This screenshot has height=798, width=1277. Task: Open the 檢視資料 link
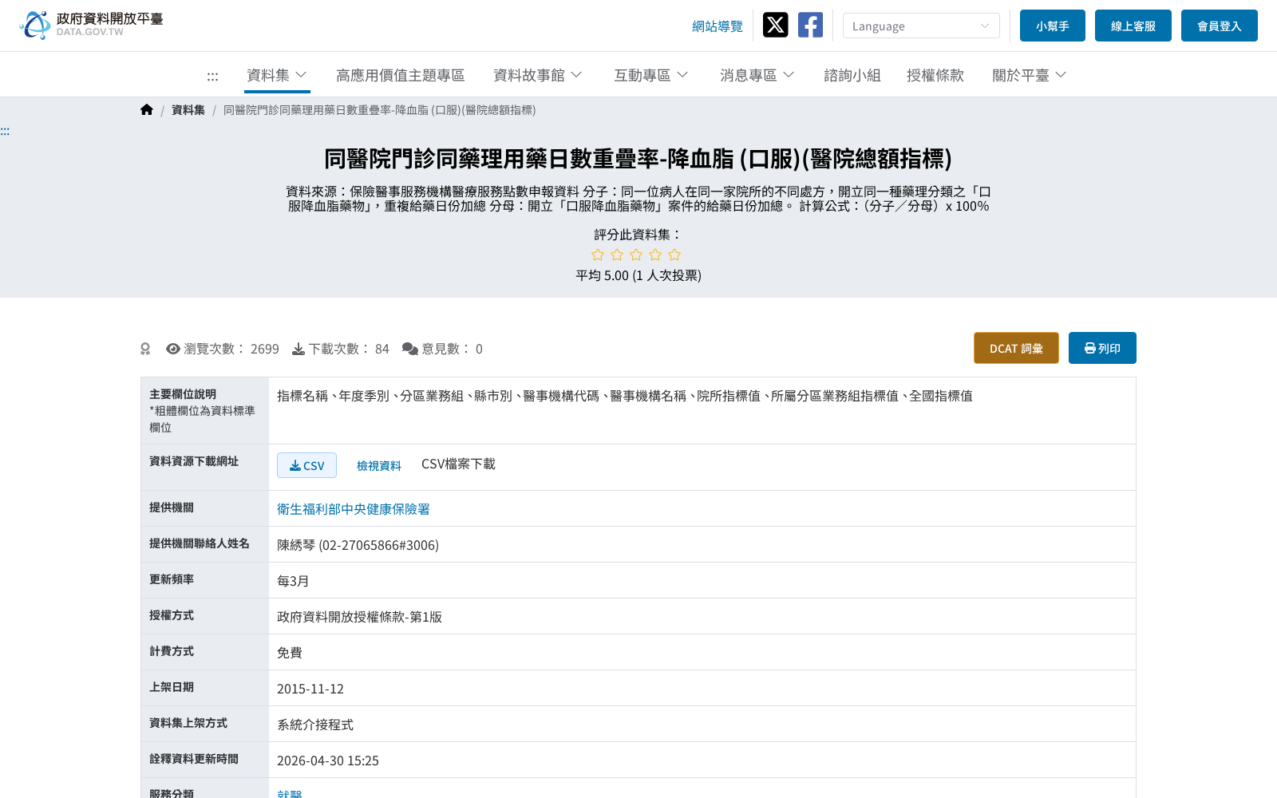point(379,465)
